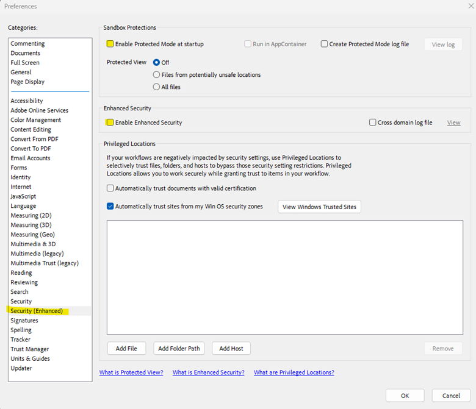Enable Protected Mode at startup checkbox
This screenshot has width=476, height=409.
click(x=110, y=44)
